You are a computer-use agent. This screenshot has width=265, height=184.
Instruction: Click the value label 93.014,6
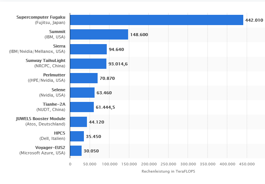[x=118, y=64]
